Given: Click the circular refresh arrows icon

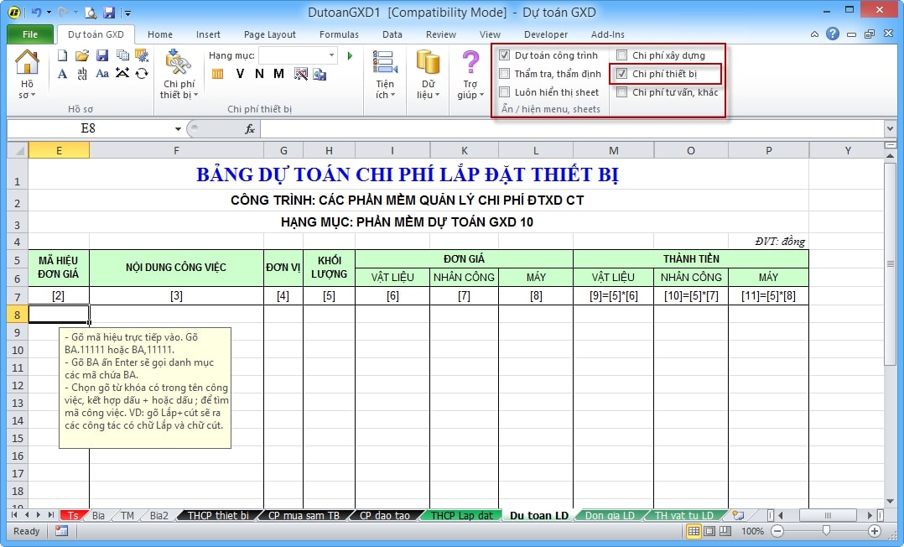Looking at the screenshot, I should (x=142, y=74).
